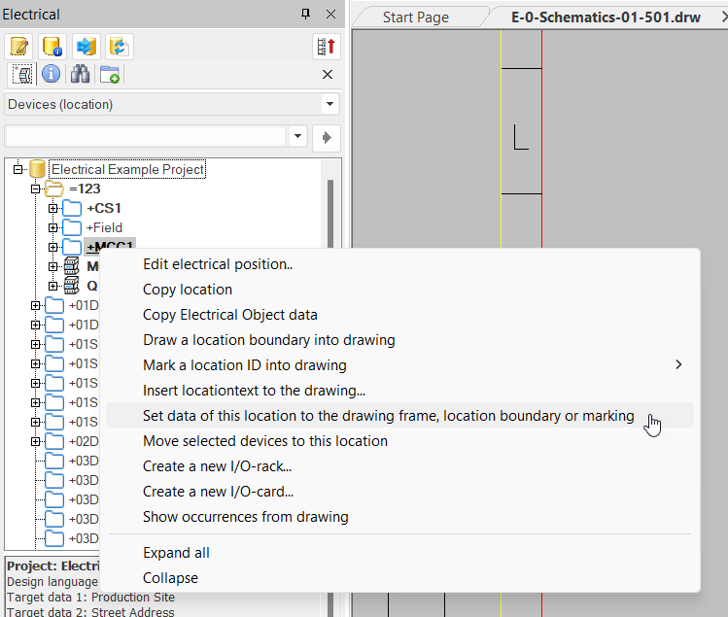Click the folder icon beside +Field

[72, 228]
